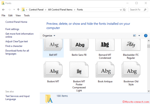Open Adjust ClearType text link
150x104 pixels.
click(x=17, y=41)
